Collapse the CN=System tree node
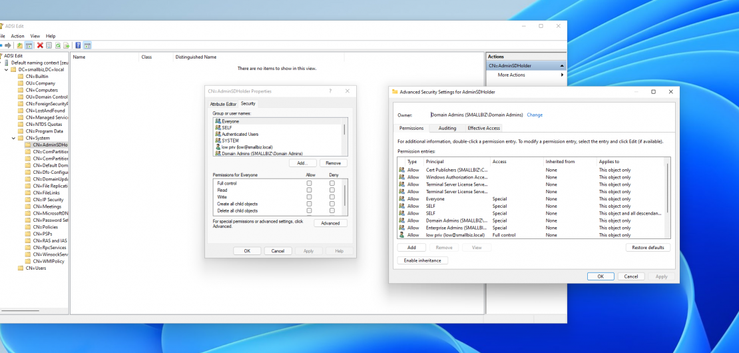 coord(15,138)
